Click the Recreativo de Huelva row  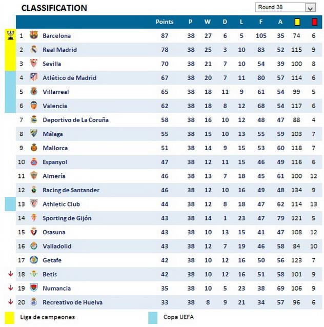(x=72, y=302)
